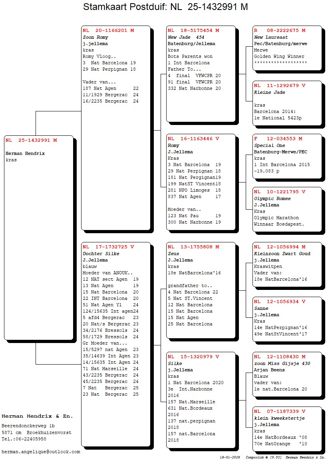
Task: Click Kleine Jade ring NL 11-1292679 V
Action: [x=280, y=85]
